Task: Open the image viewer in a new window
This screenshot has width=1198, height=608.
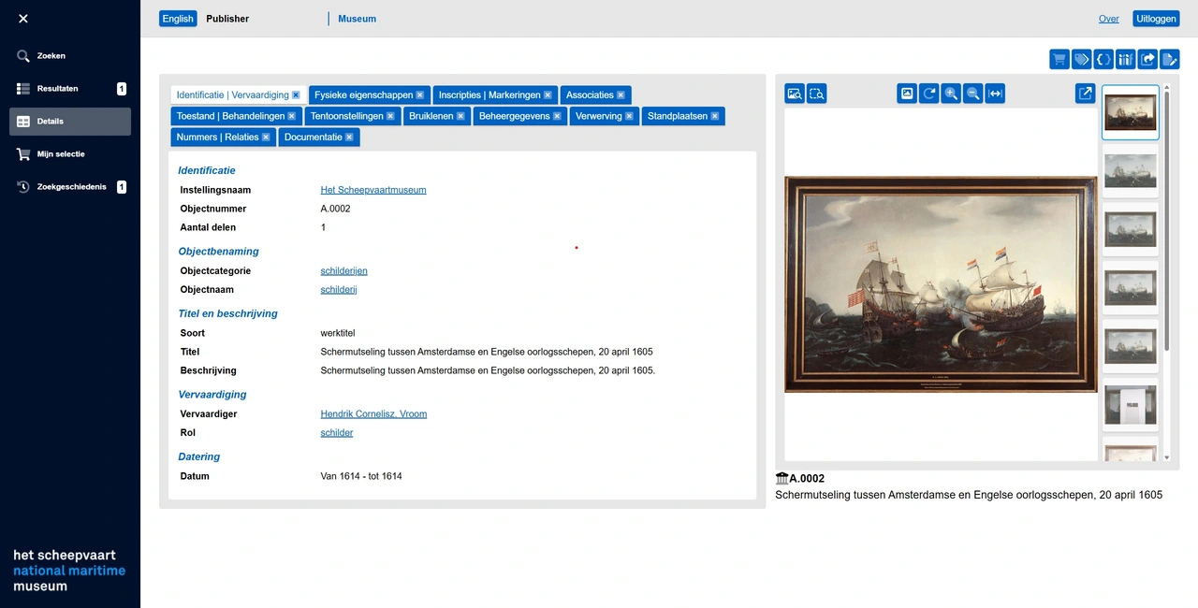Action: [x=1085, y=94]
